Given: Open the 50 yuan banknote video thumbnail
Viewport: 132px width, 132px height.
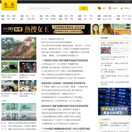Looking at the screenshot, I should [x=19, y=112].
